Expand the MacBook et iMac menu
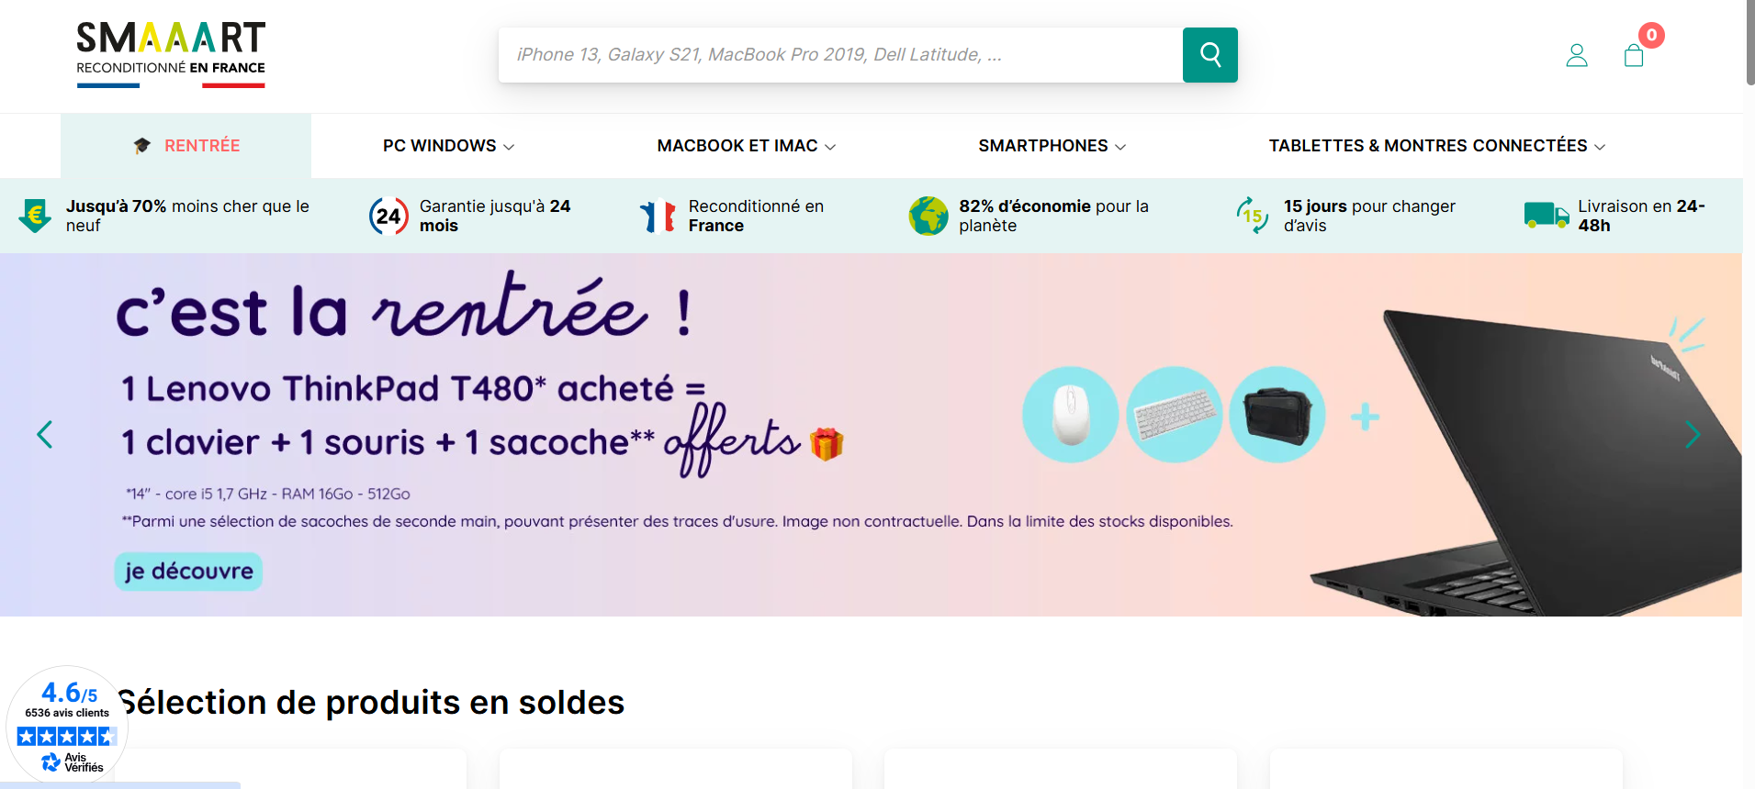This screenshot has width=1755, height=789. pos(746,146)
